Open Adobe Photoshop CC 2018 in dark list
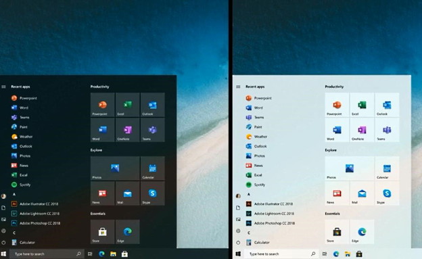Image resolution: width=422 pixels, height=259 pixels. pyautogui.click(x=36, y=223)
